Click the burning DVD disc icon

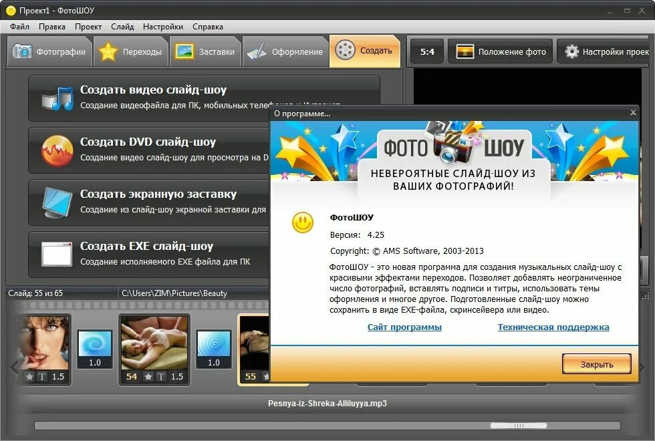coord(57,151)
